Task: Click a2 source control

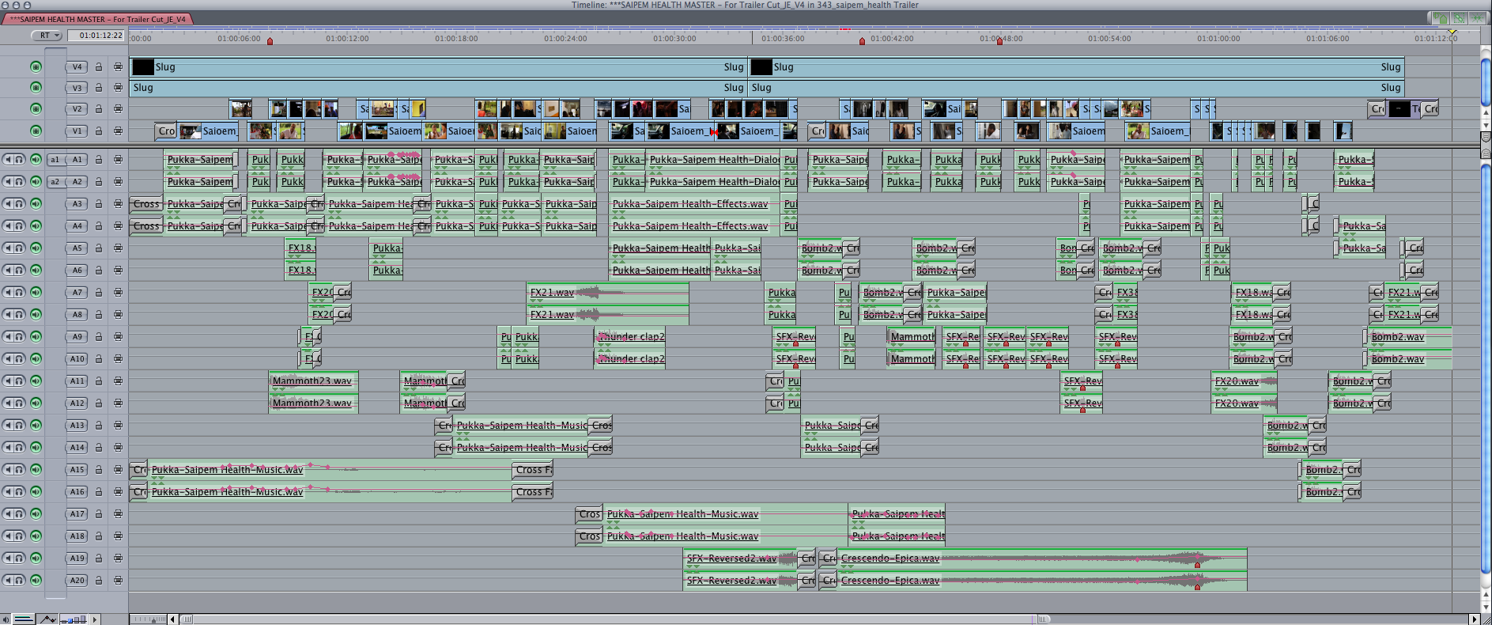Action: tap(55, 182)
